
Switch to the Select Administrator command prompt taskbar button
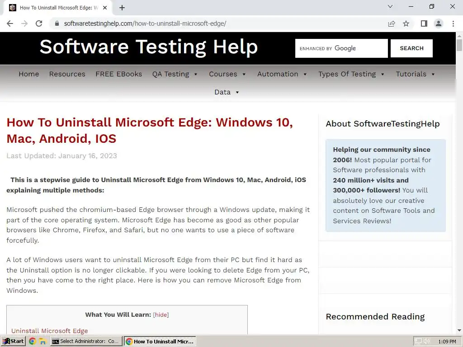pos(86,342)
